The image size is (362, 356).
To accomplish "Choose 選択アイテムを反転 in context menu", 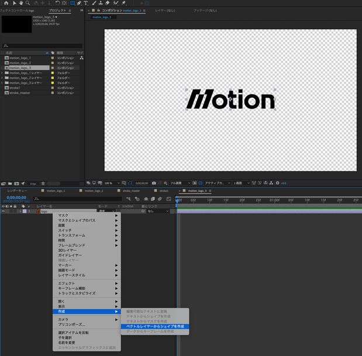I will 87,333.
